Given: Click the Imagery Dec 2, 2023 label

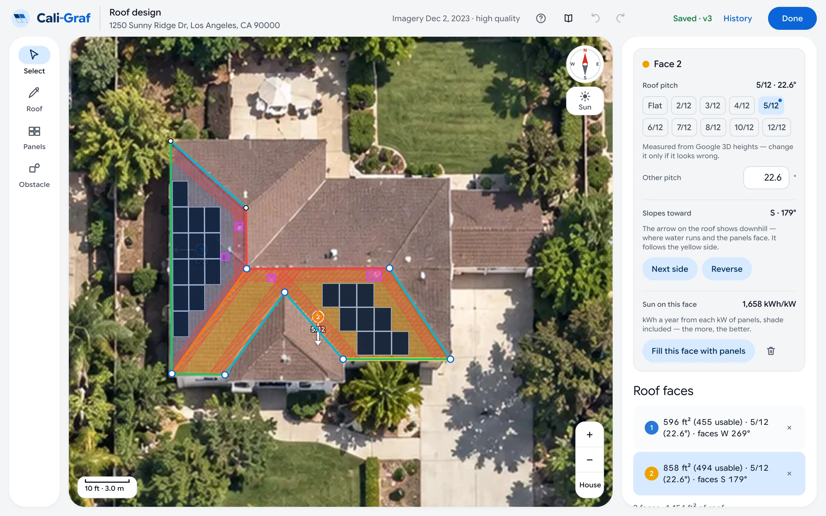Looking at the screenshot, I should [x=456, y=18].
